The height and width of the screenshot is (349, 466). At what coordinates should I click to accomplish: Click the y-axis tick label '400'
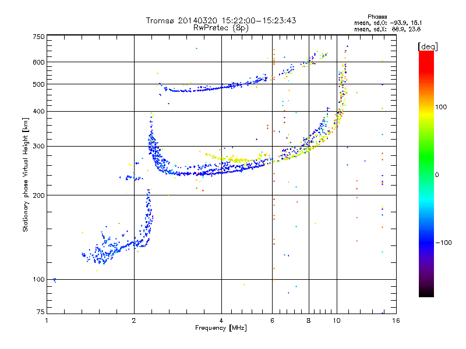click(38, 112)
